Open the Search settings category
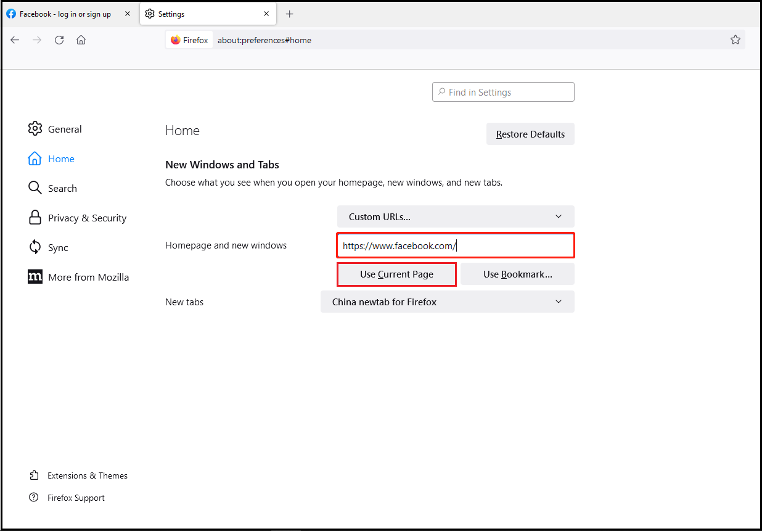762x531 pixels. (x=52, y=188)
